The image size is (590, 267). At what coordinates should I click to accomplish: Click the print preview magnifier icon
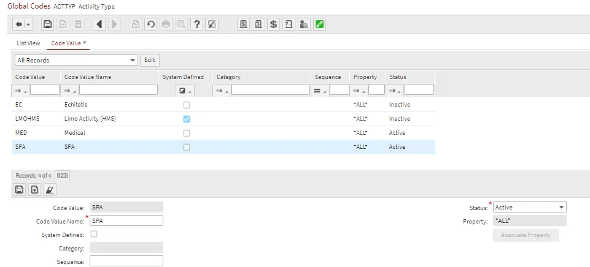pos(181,24)
